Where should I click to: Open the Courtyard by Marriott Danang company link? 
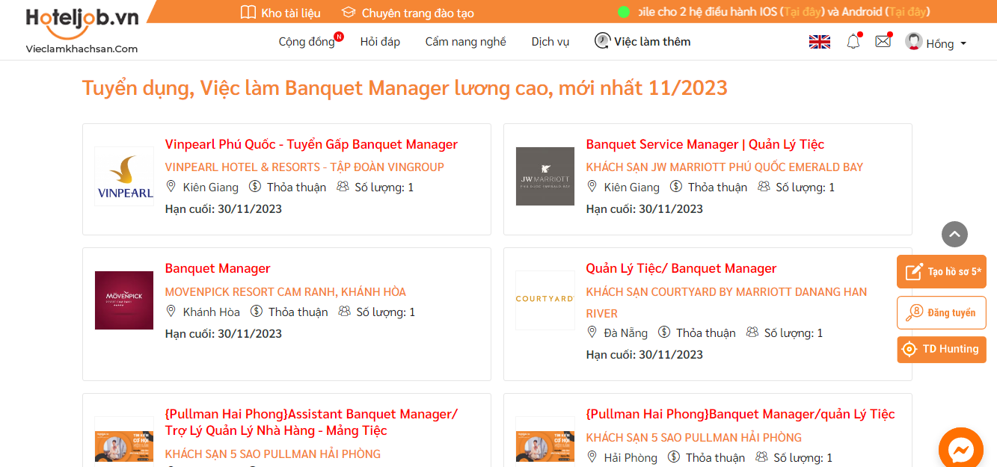coord(726,302)
